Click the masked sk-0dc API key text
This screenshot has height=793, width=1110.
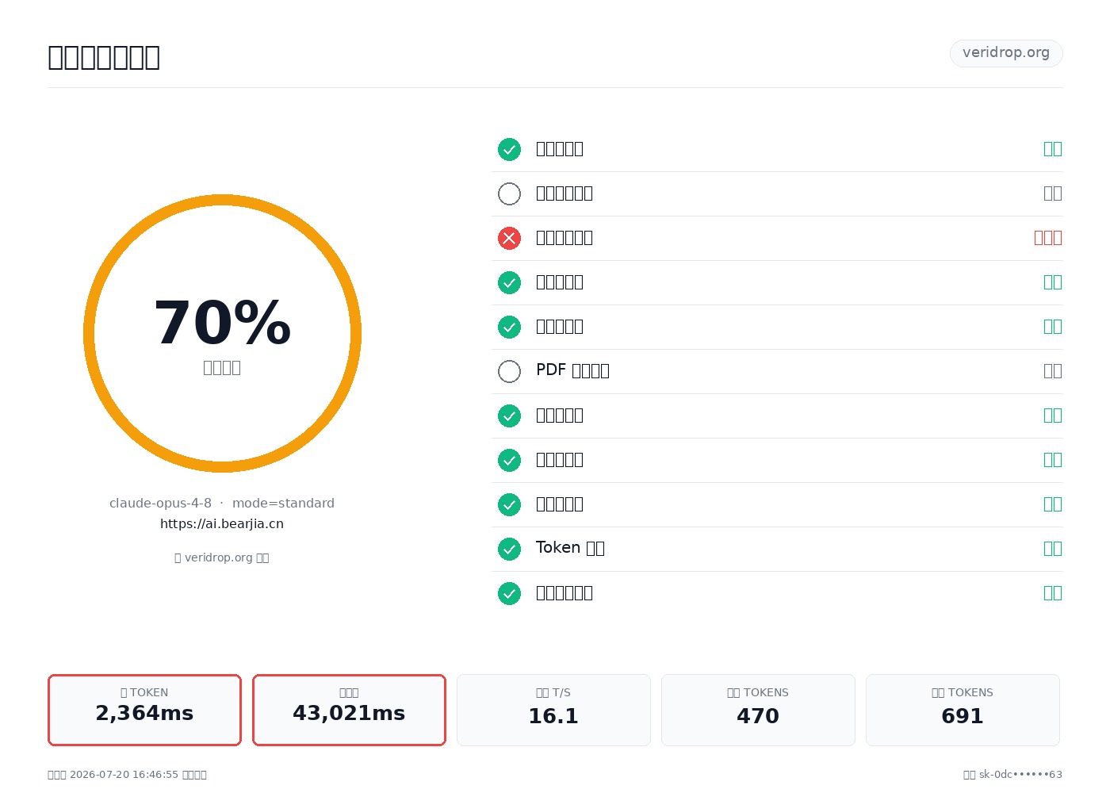click(1020, 775)
